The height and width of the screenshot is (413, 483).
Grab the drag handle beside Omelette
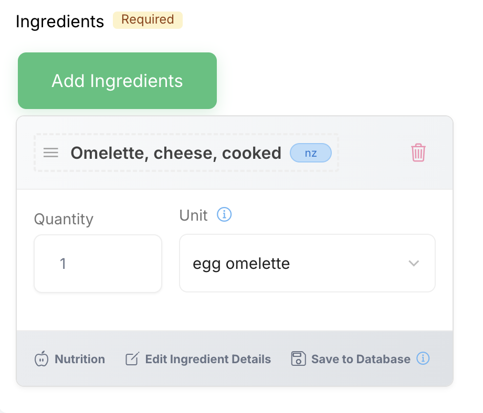click(x=50, y=153)
